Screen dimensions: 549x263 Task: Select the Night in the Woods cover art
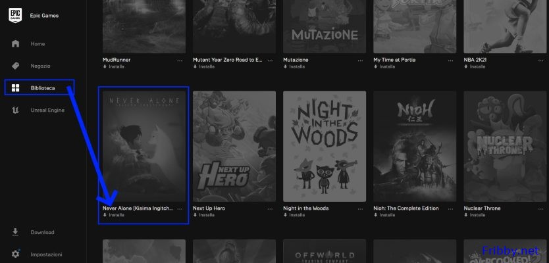click(x=325, y=145)
